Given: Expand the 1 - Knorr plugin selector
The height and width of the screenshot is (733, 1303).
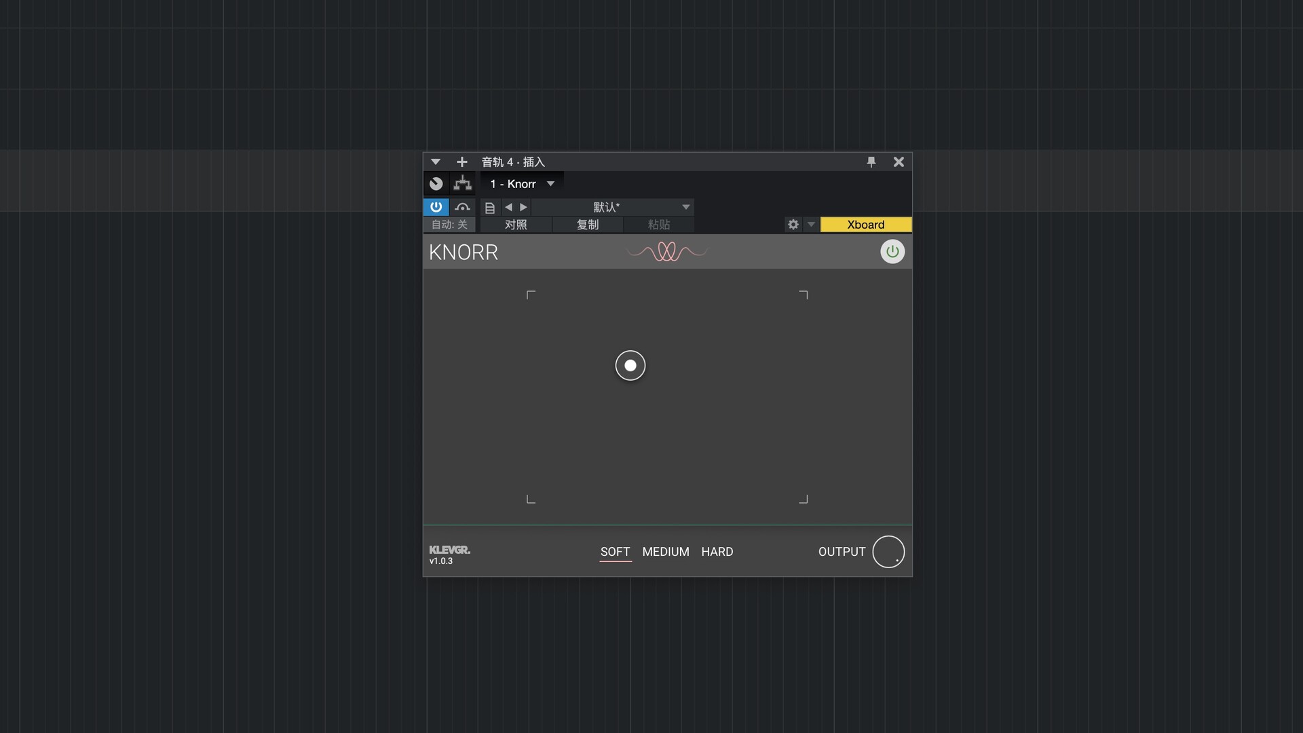Looking at the screenshot, I should (x=522, y=184).
